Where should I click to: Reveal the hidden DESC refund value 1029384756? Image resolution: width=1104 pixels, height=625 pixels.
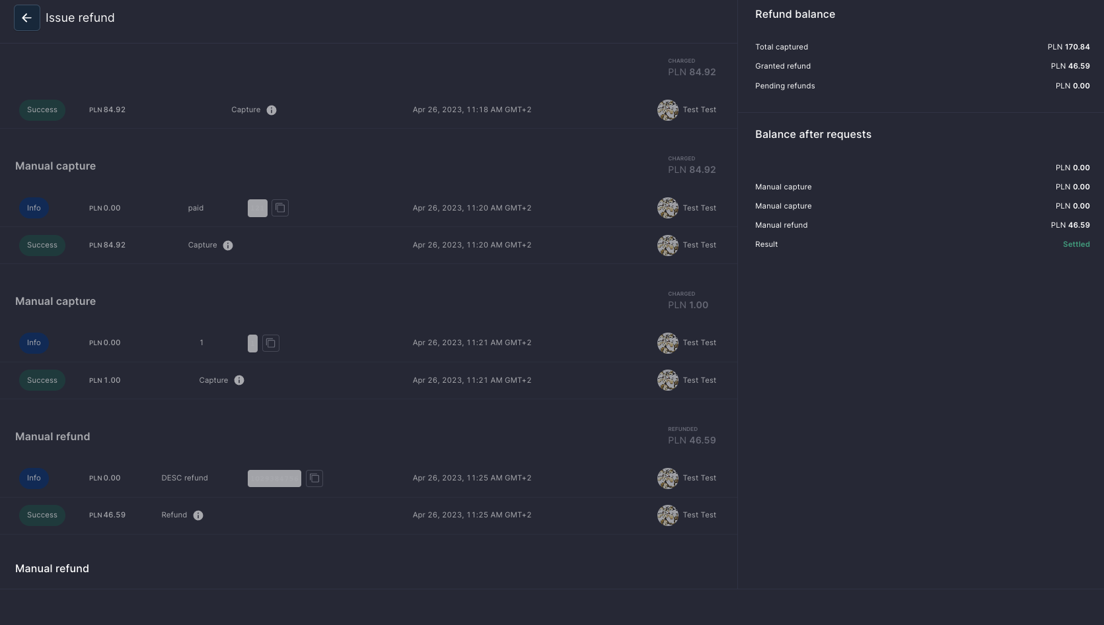[x=274, y=478]
